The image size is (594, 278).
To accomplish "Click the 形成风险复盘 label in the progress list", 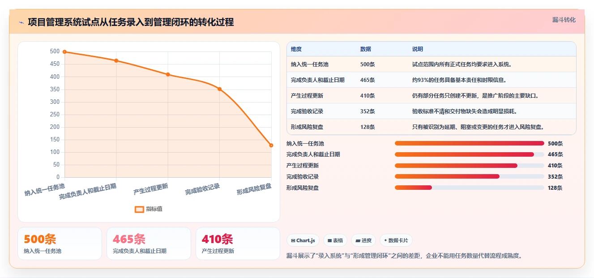I will (x=303, y=188).
